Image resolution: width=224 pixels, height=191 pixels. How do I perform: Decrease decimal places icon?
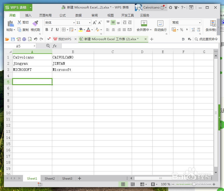tap(199, 30)
